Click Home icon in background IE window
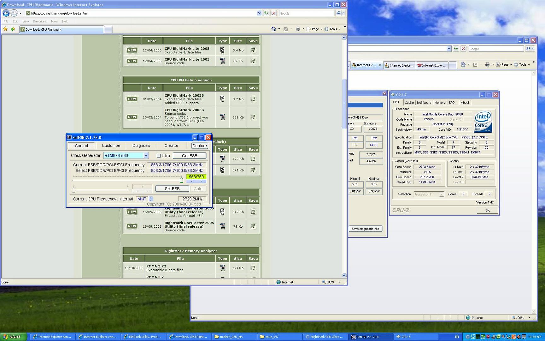Screen dimensions: 545x341 [x=463, y=64]
